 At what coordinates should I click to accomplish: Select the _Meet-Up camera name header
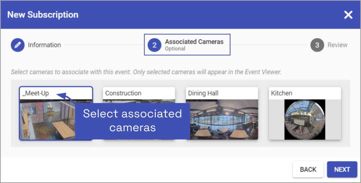click(36, 93)
